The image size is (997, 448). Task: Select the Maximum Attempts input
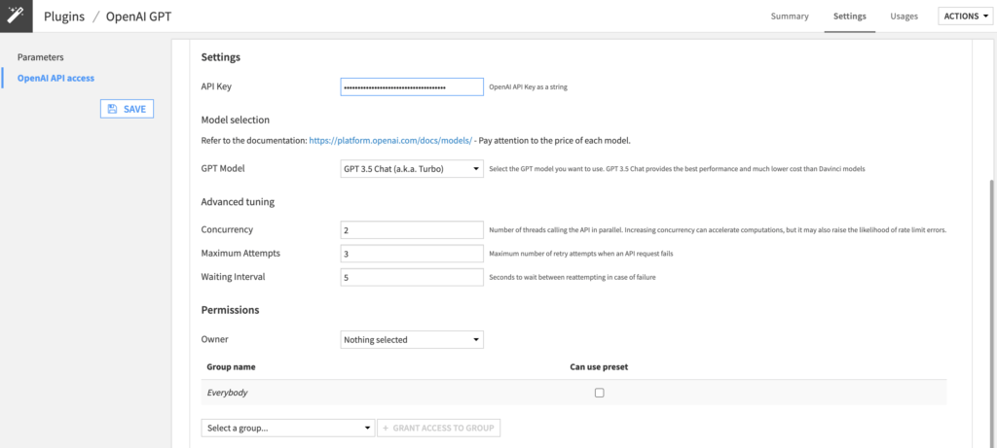coord(412,254)
